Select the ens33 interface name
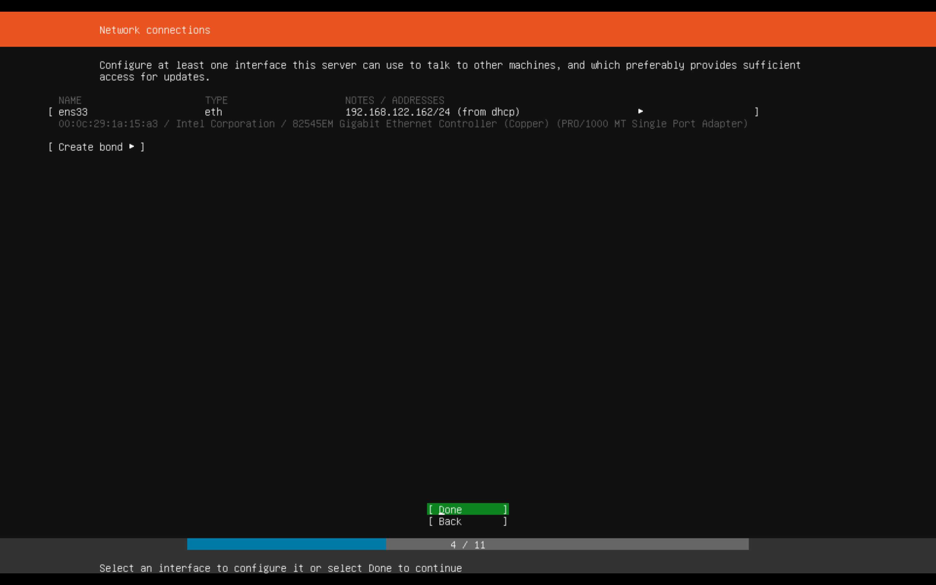 tap(73, 112)
